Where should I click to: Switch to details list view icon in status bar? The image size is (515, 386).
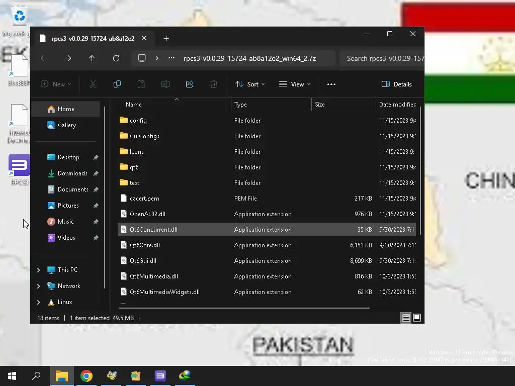click(406, 318)
